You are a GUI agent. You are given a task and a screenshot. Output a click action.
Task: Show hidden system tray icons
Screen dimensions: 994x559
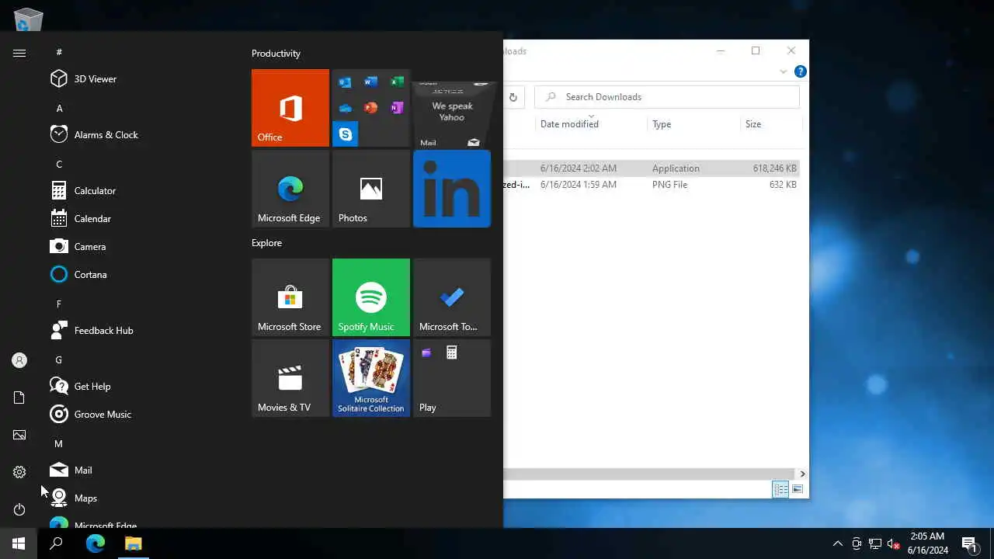[x=837, y=543]
